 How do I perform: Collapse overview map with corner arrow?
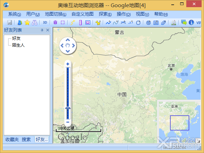pyautogui.click(x=199, y=141)
